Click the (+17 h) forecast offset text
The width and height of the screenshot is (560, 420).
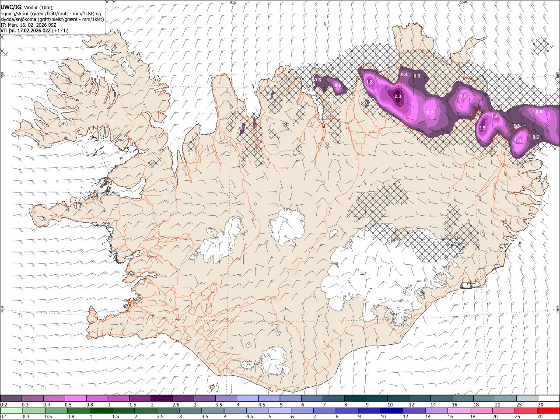(x=60, y=31)
